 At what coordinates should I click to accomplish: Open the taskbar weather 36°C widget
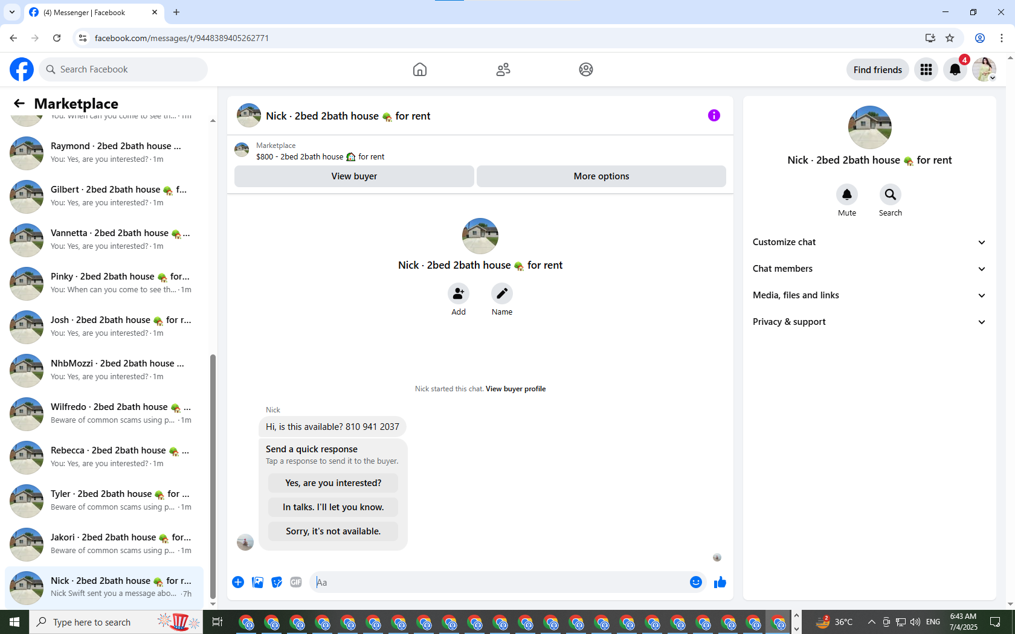834,622
